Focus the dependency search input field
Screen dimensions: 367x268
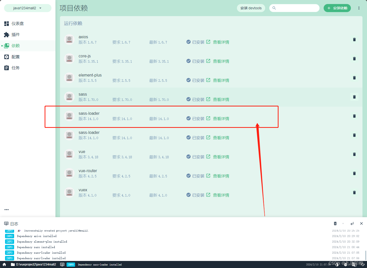coord(294,8)
